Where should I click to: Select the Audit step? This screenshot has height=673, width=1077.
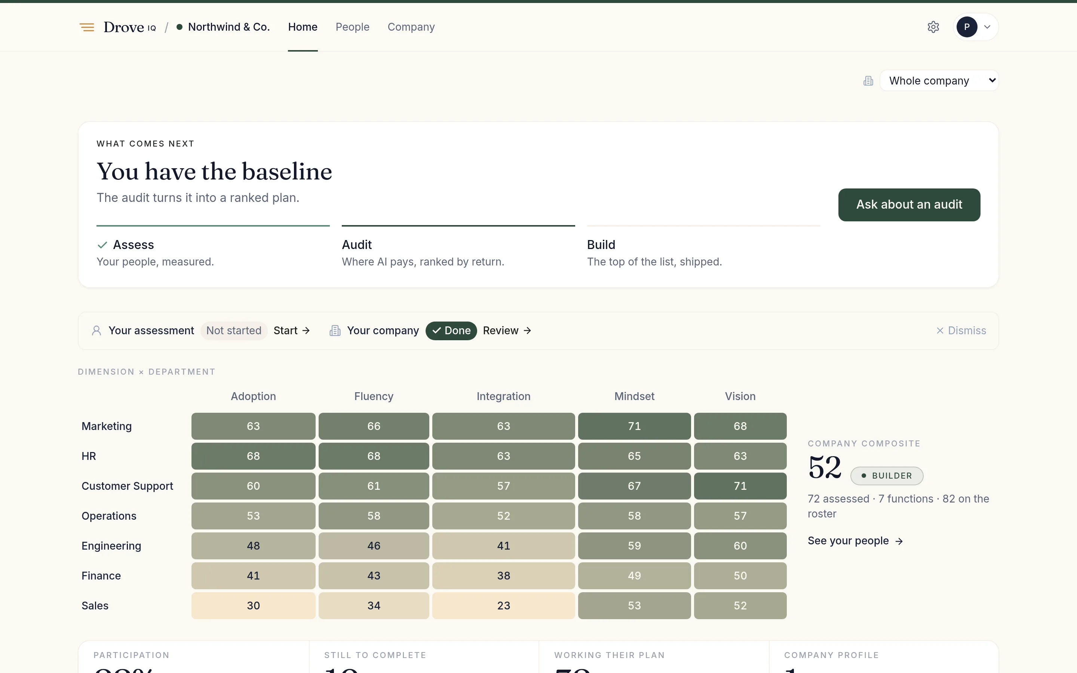pyautogui.click(x=458, y=248)
